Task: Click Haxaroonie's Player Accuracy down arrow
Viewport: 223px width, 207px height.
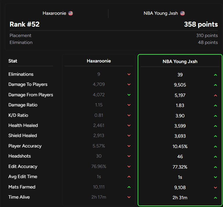Action: click(x=129, y=146)
